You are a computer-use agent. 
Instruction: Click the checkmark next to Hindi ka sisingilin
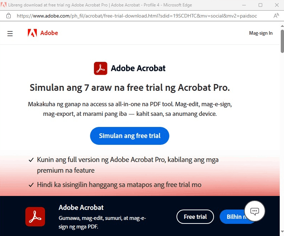31,185
